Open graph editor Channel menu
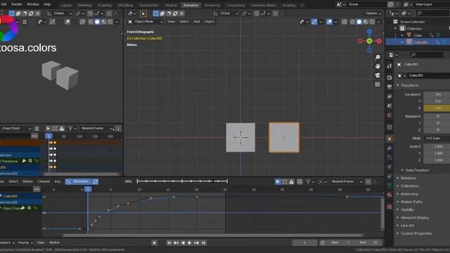The height and width of the screenshot is (253, 450). [x=44, y=181]
